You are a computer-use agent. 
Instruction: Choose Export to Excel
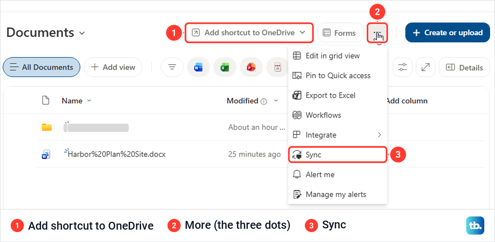337,95
